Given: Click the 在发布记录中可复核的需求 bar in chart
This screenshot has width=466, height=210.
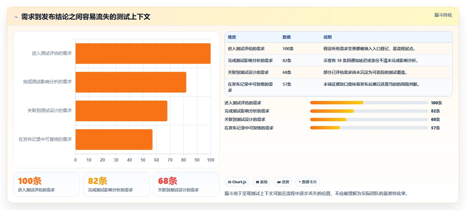Looking at the screenshot, I should 114,139.
